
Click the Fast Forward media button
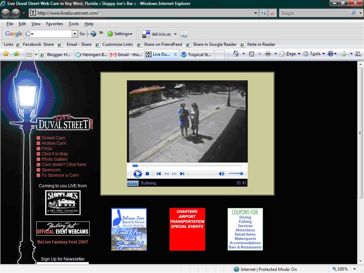pyautogui.click(x=174, y=173)
